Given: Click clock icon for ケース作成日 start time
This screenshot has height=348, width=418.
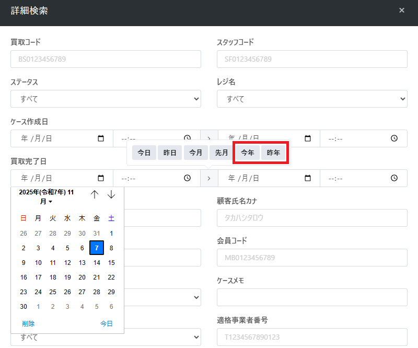Looking at the screenshot, I should point(188,138).
